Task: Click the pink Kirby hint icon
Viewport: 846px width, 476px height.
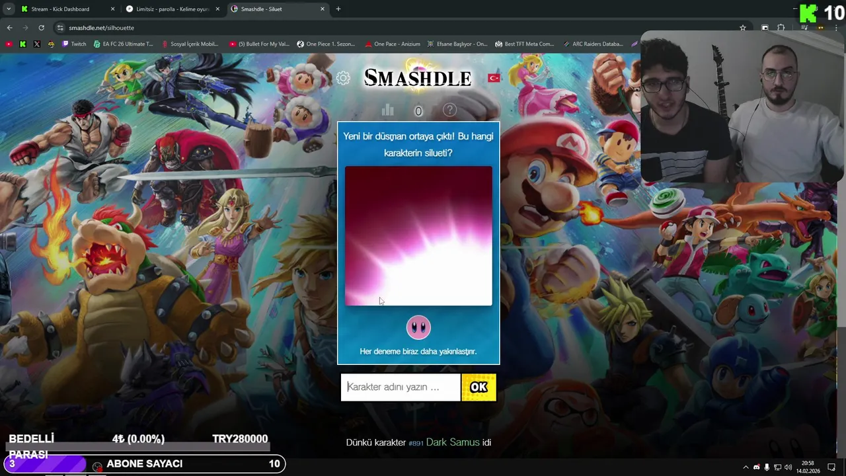Action: tap(418, 327)
